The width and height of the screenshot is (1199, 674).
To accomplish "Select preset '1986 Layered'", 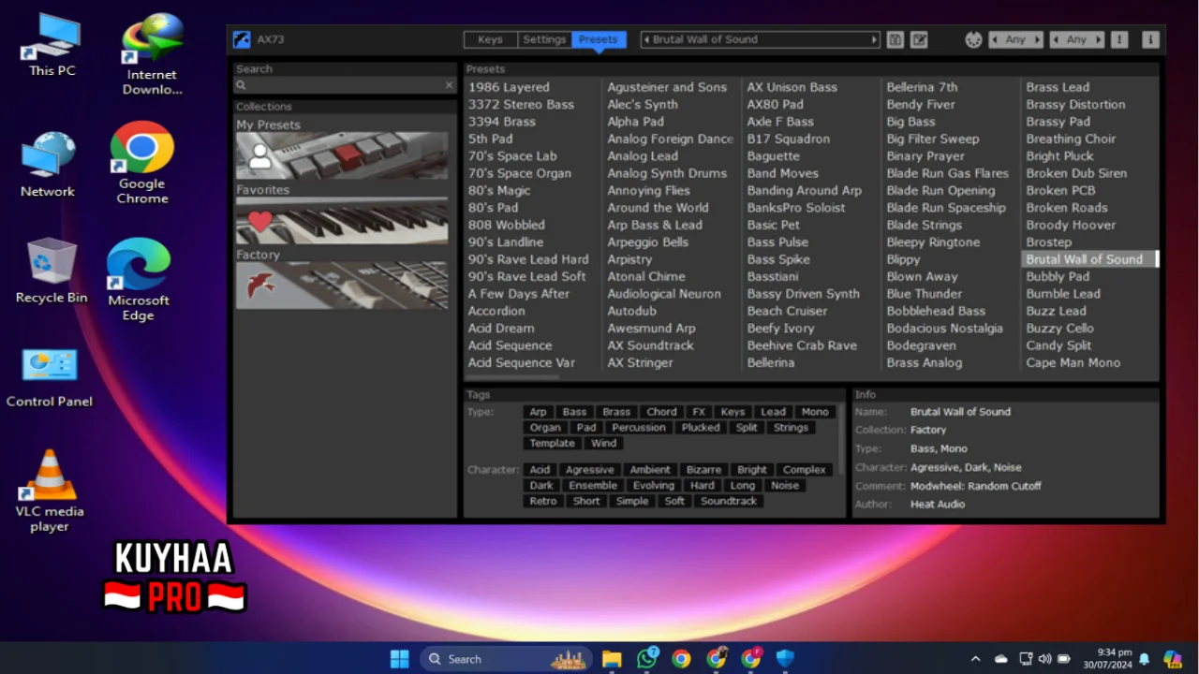I will pyautogui.click(x=510, y=87).
